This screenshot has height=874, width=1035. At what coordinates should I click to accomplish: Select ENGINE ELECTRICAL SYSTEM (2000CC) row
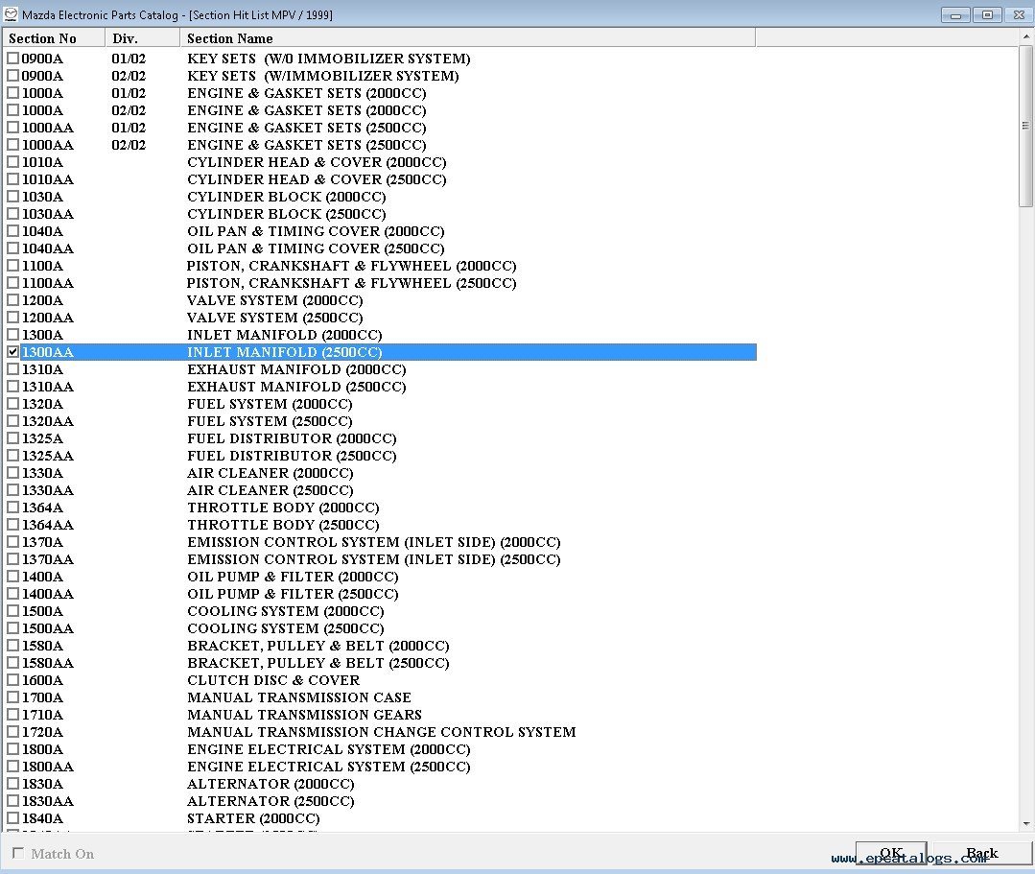point(380,749)
